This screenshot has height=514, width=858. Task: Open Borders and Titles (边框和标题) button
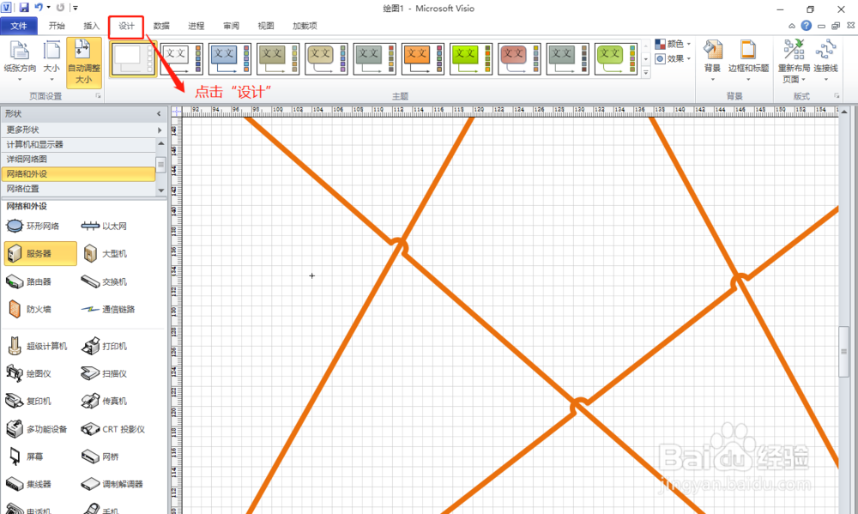pyautogui.click(x=748, y=61)
